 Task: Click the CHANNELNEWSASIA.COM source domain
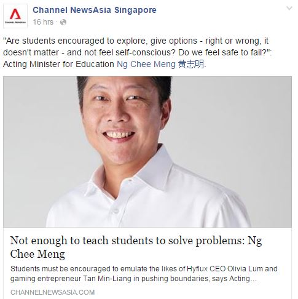click(x=52, y=292)
